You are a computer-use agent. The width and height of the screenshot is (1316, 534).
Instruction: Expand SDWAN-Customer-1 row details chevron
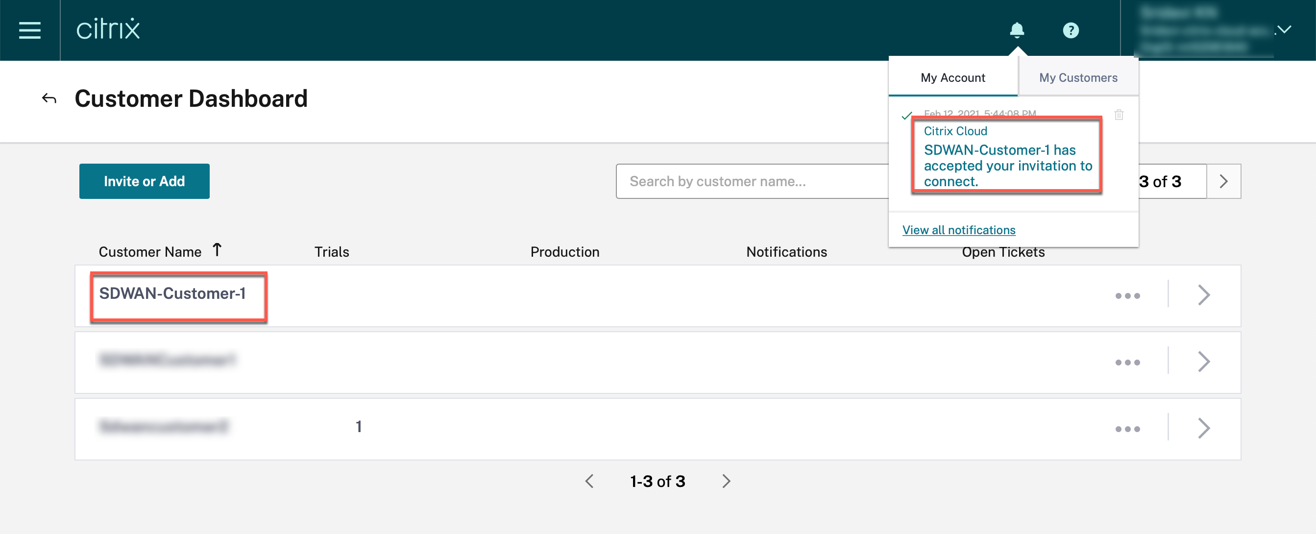[x=1204, y=295]
